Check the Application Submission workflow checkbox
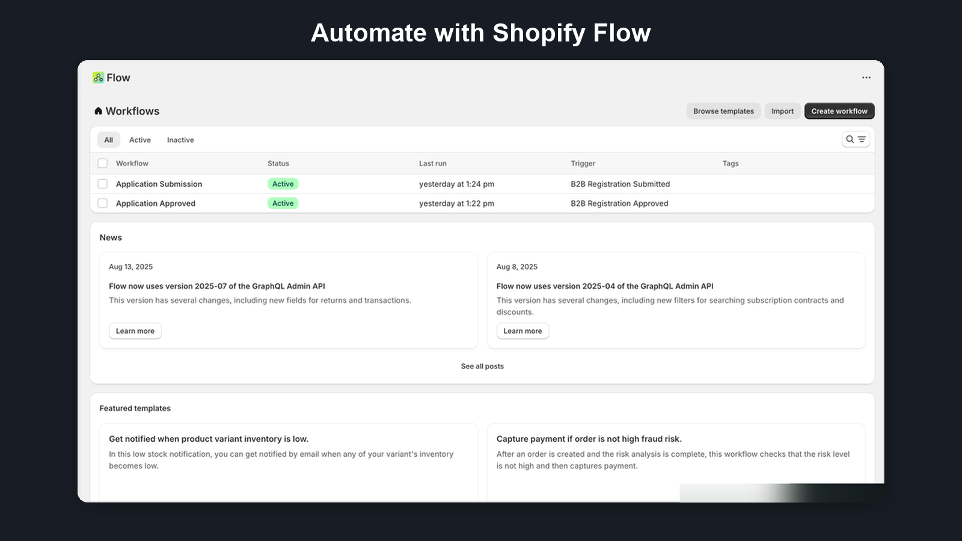The width and height of the screenshot is (962, 541). pyautogui.click(x=102, y=184)
